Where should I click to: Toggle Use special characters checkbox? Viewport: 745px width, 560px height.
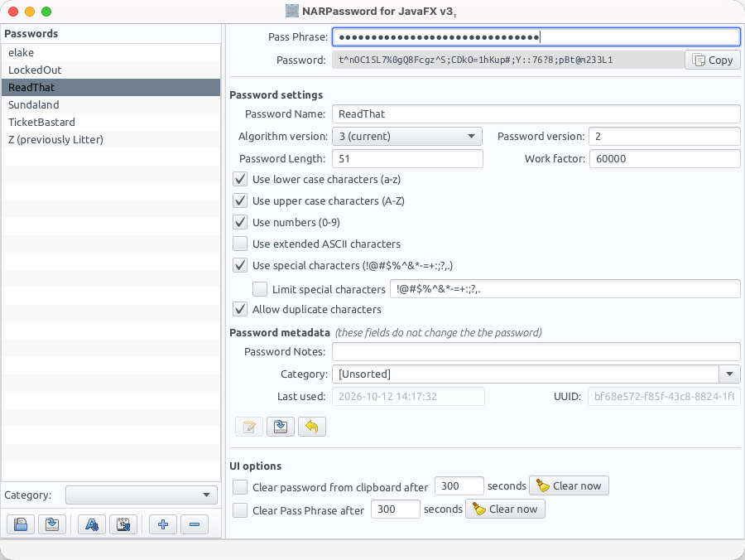240,265
